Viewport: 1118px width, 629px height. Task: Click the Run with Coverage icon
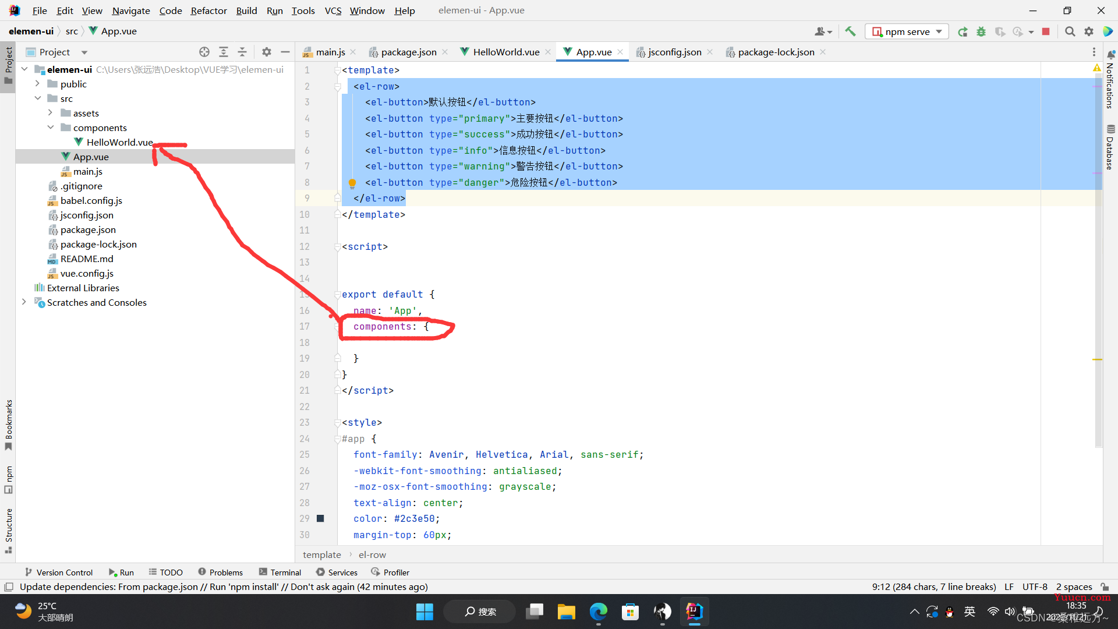click(1000, 31)
